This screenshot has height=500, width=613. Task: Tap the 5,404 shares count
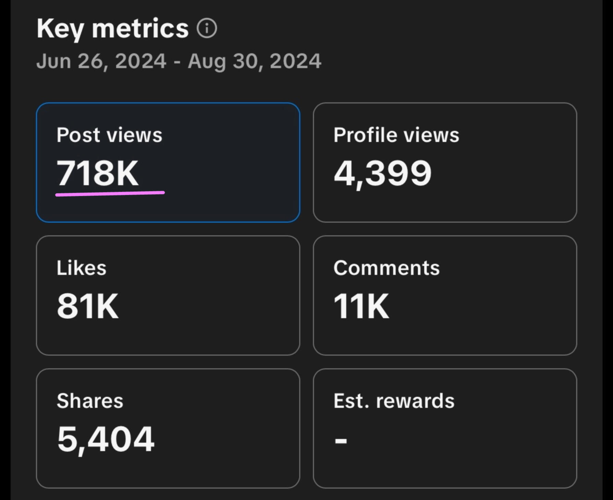[106, 439]
